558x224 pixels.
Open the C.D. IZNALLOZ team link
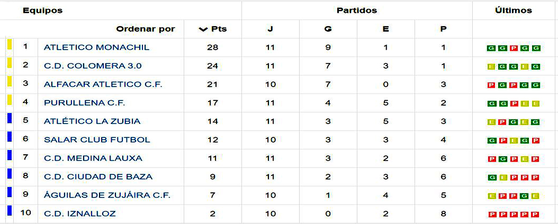pyautogui.click(x=79, y=214)
